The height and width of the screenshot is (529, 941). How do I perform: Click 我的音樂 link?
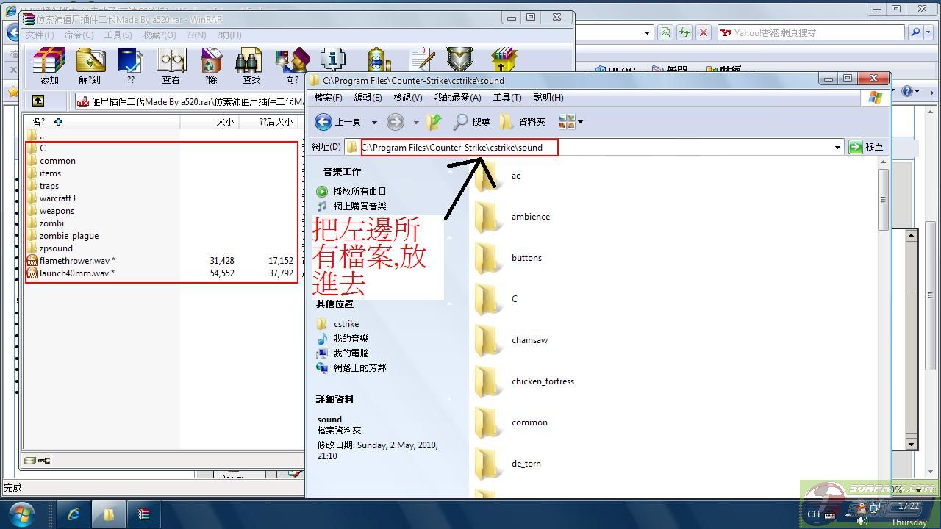click(351, 338)
